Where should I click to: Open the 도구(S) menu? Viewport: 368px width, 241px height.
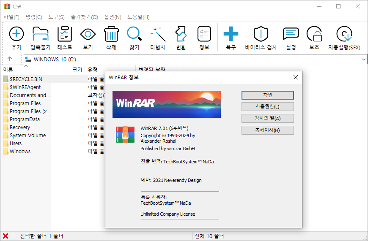point(56,17)
